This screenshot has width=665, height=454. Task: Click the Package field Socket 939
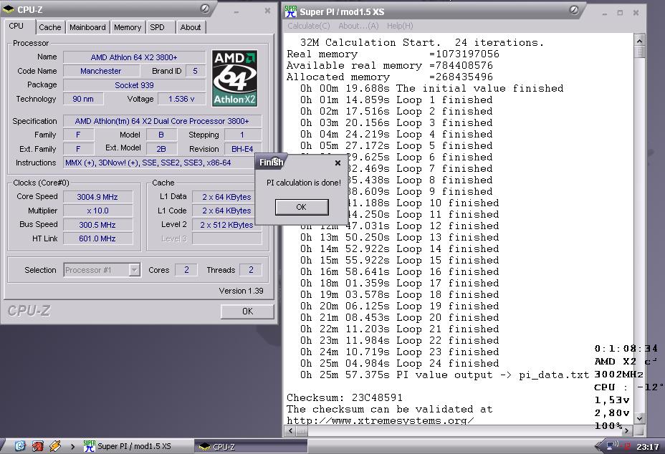pos(134,84)
